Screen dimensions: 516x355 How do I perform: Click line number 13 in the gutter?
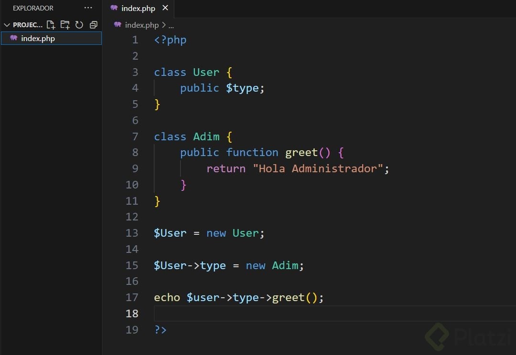132,233
